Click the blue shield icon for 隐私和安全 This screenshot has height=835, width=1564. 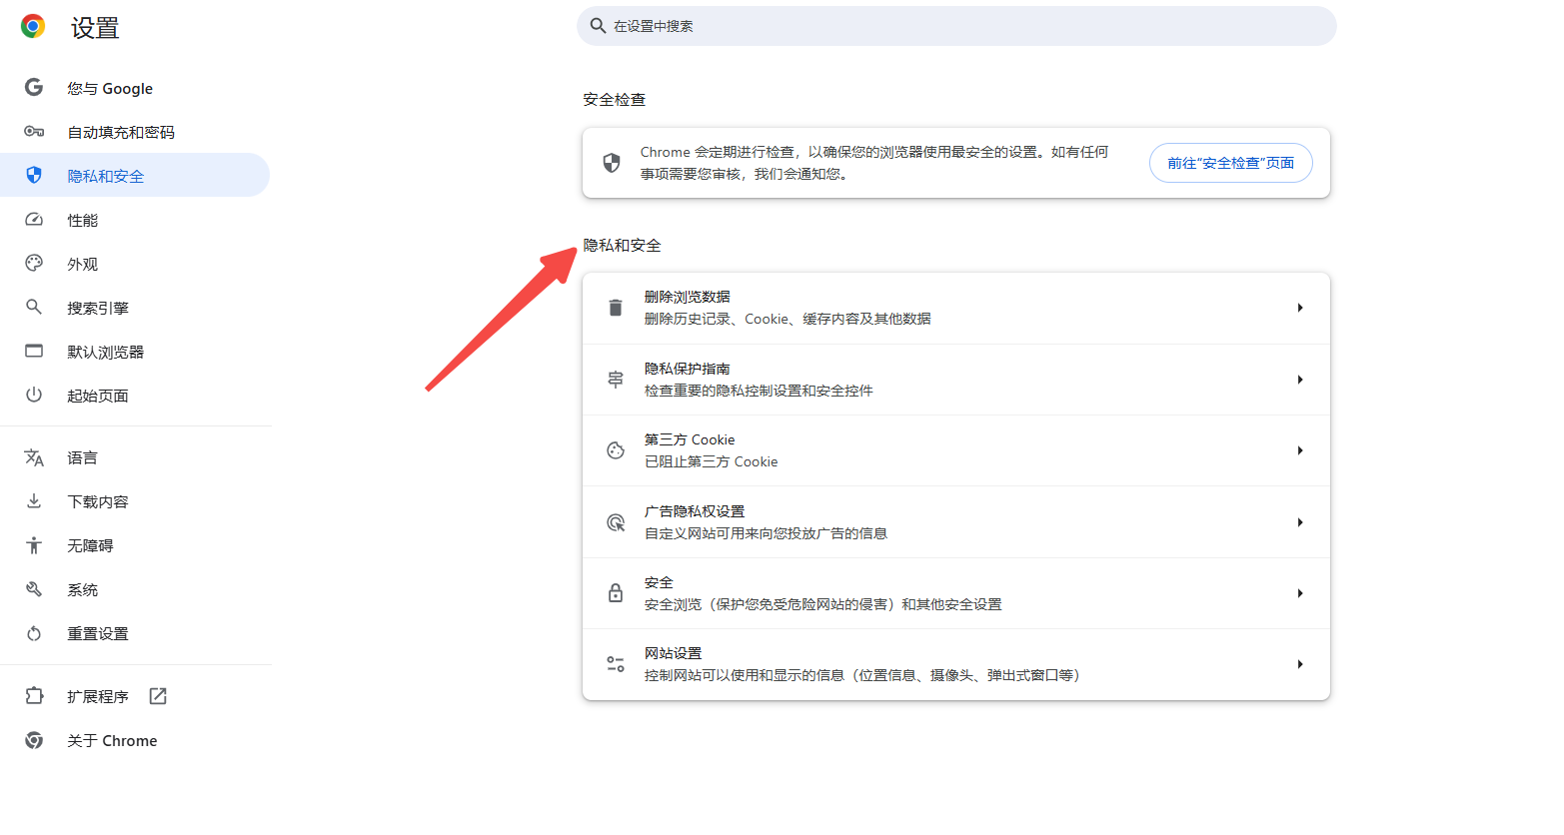pos(34,176)
